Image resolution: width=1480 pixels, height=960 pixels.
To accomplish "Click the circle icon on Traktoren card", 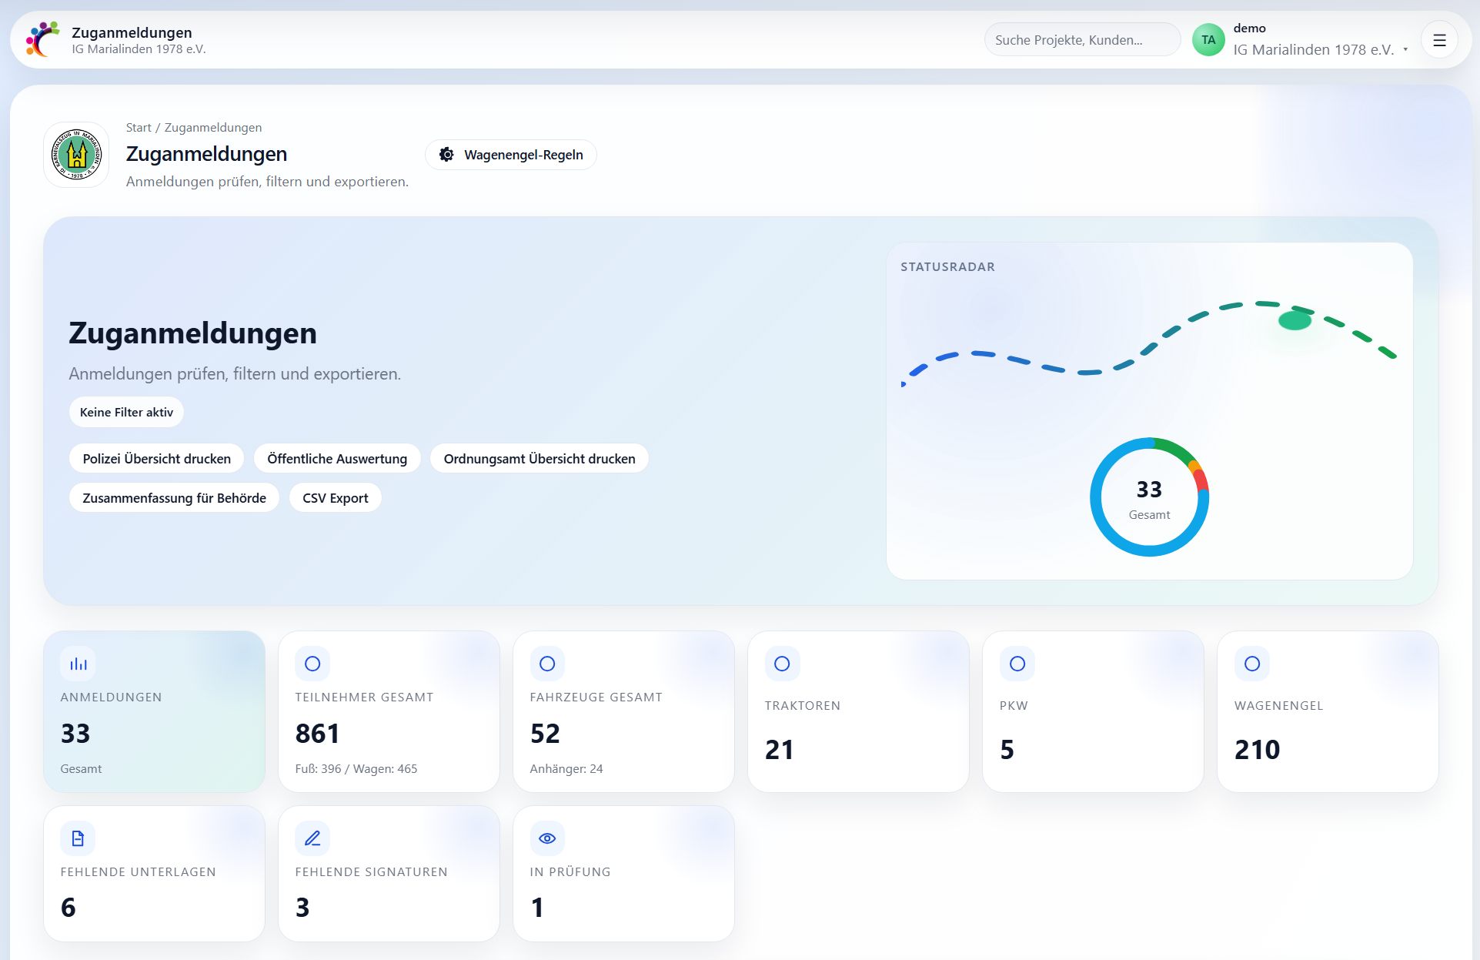I will coord(782,664).
